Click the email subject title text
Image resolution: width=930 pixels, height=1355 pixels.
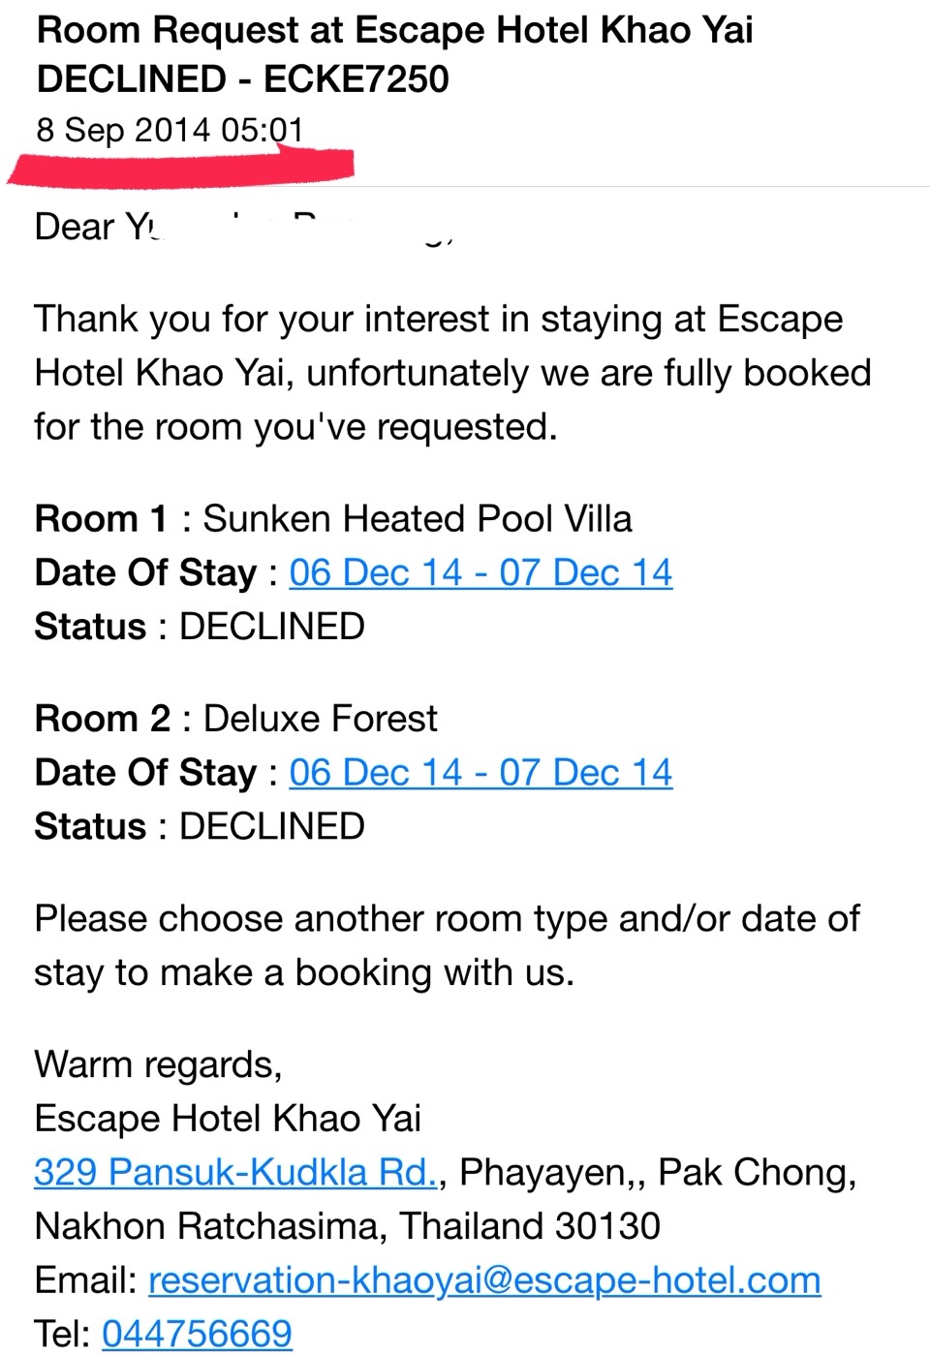(x=394, y=54)
